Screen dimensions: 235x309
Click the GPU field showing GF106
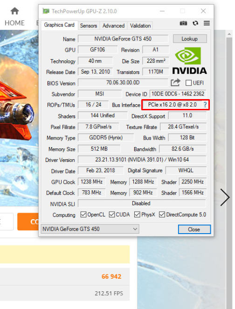point(97,50)
